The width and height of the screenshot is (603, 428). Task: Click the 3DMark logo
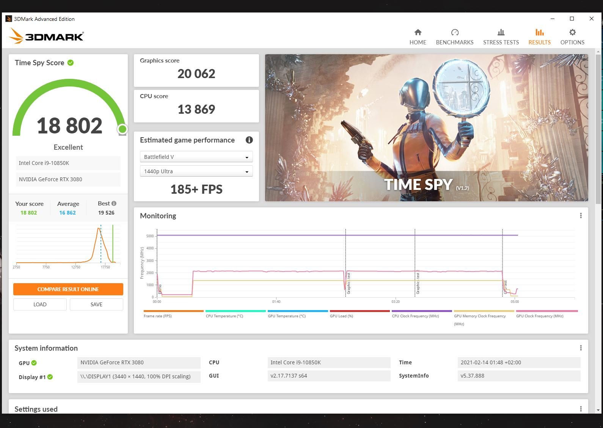pyautogui.click(x=46, y=36)
